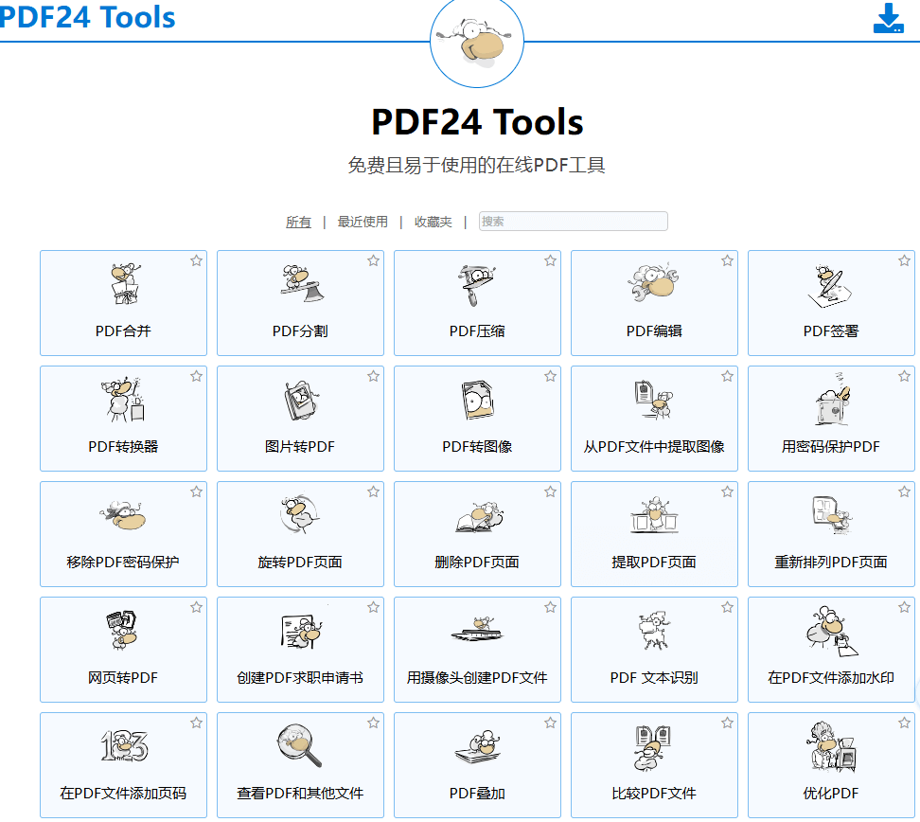Launch the 移除PDF密码保护 icon
This screenshot has width=920, height=822.
point(123,515)
